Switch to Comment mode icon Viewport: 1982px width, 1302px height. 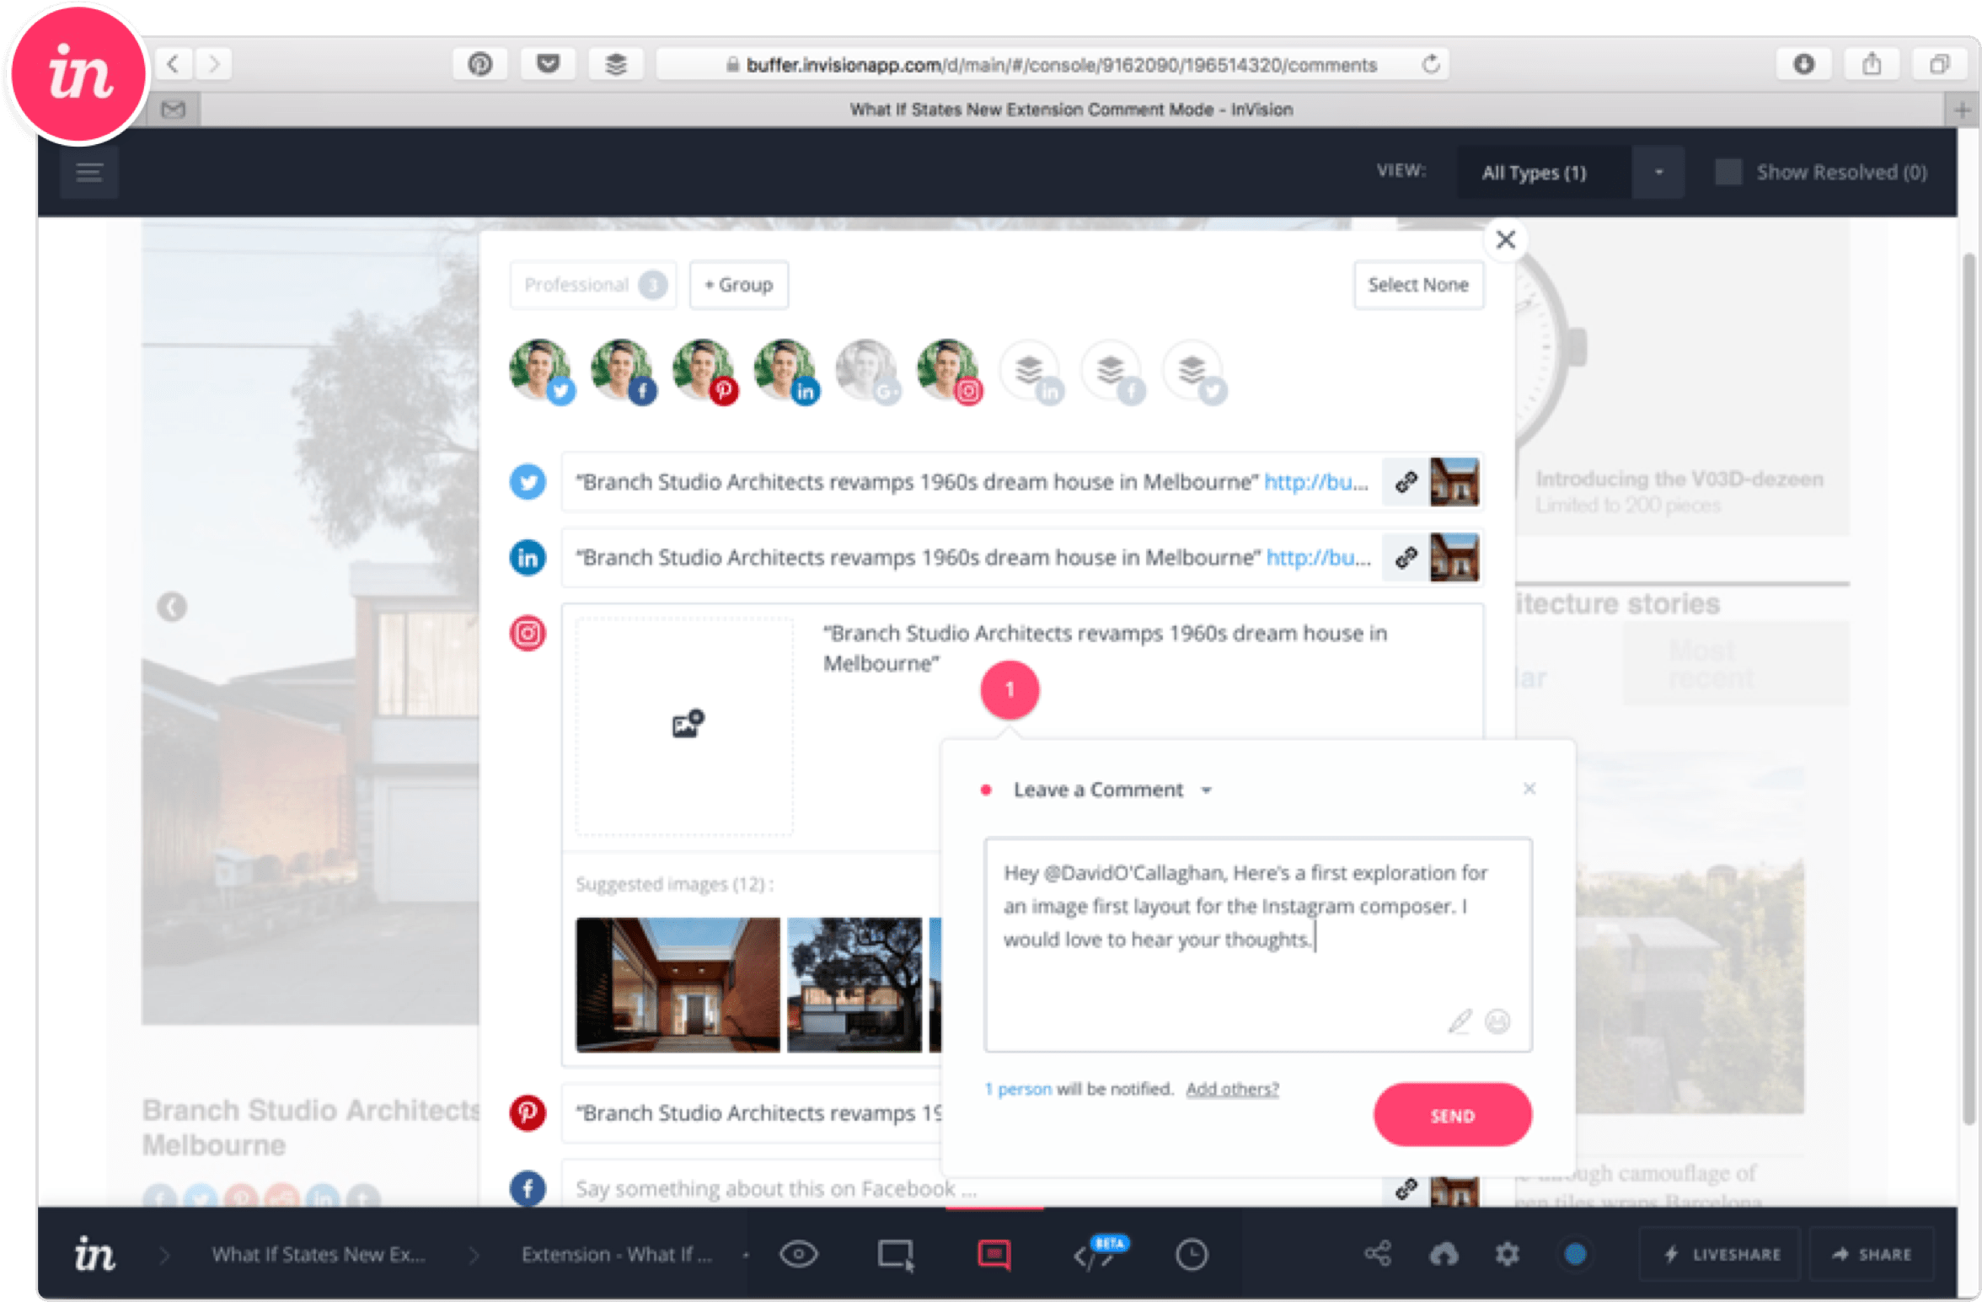pyautogui.click(x=994, y=1254)
